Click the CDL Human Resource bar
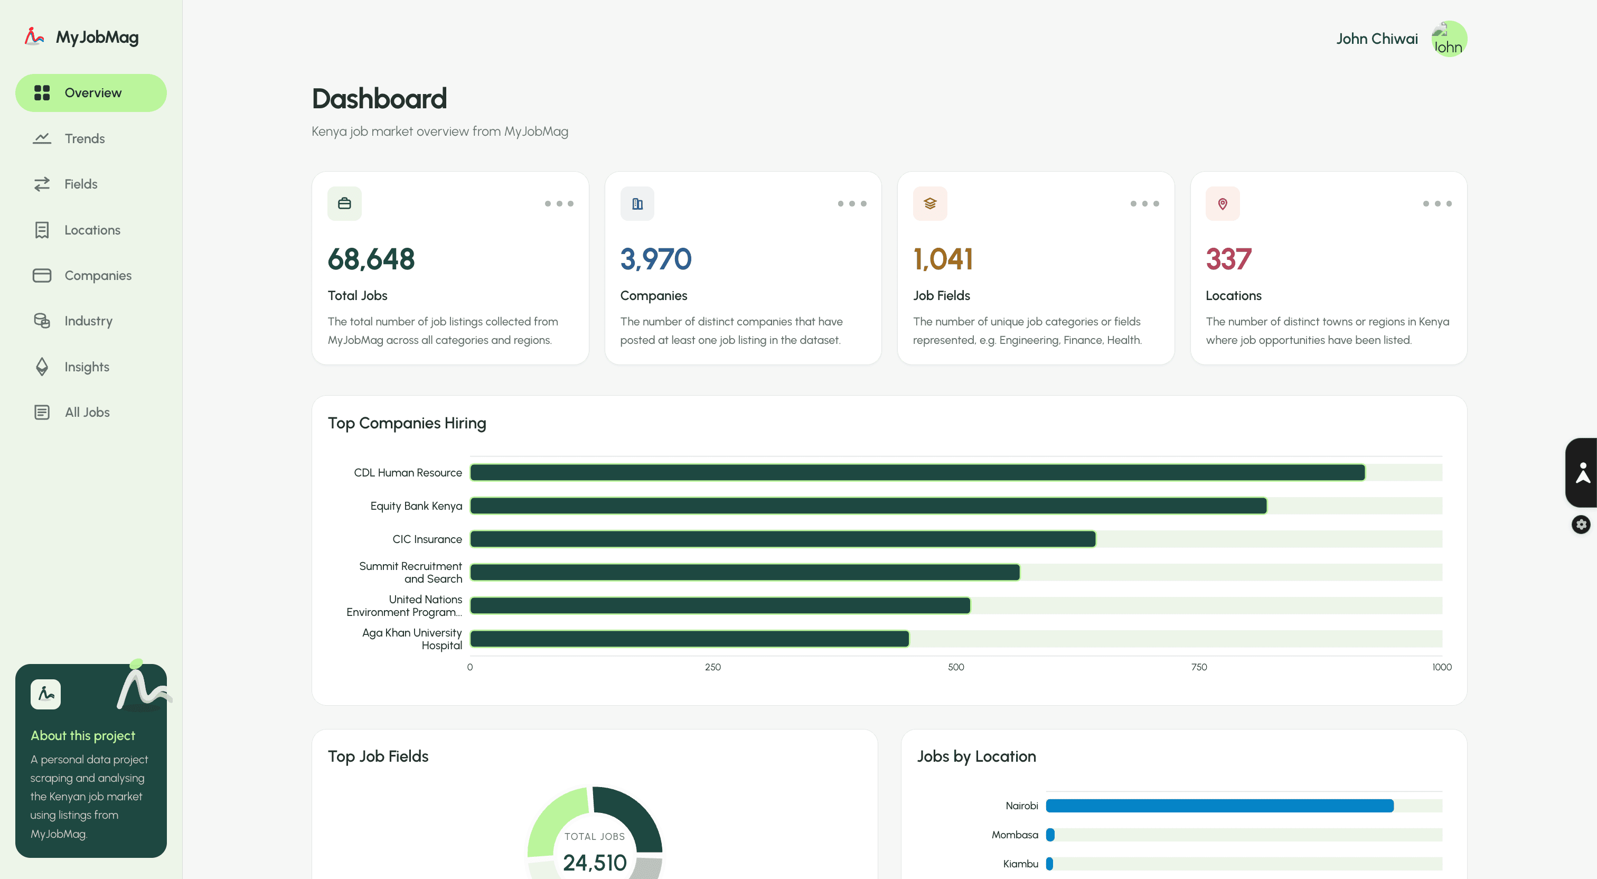This screenshot has width=1597, height=879. (917, 473)
